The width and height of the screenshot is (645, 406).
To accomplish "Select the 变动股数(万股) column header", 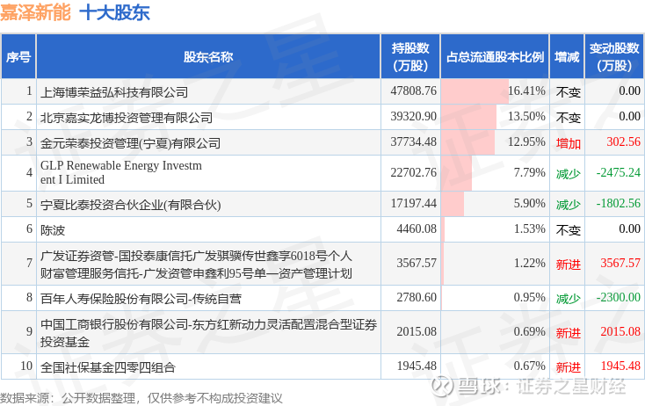I will [x=614, y=57].
